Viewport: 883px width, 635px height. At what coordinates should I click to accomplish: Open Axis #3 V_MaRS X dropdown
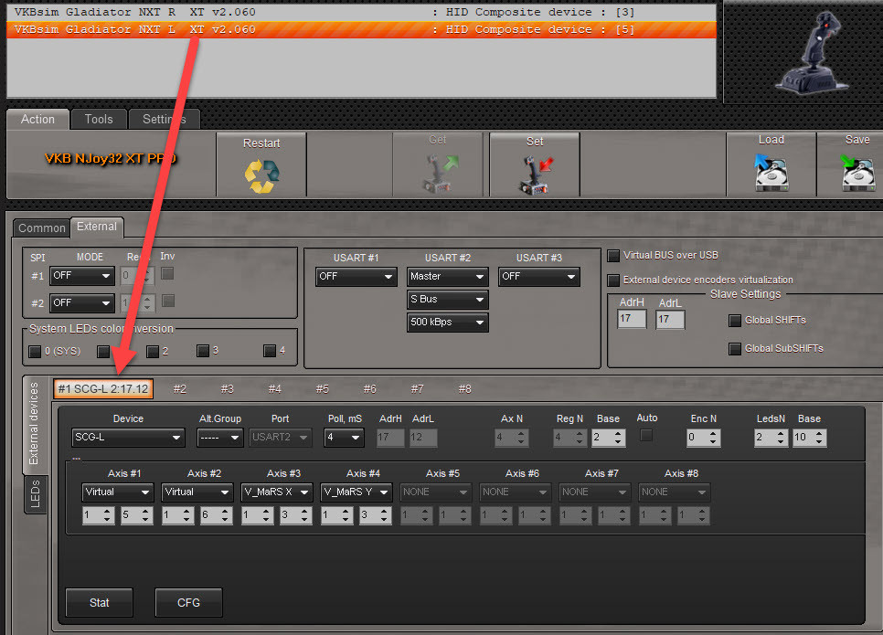[276, 492]
